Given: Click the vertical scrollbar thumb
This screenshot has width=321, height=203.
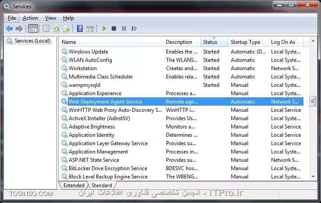Looking at the screenshot, I should (x=313, y=101).
